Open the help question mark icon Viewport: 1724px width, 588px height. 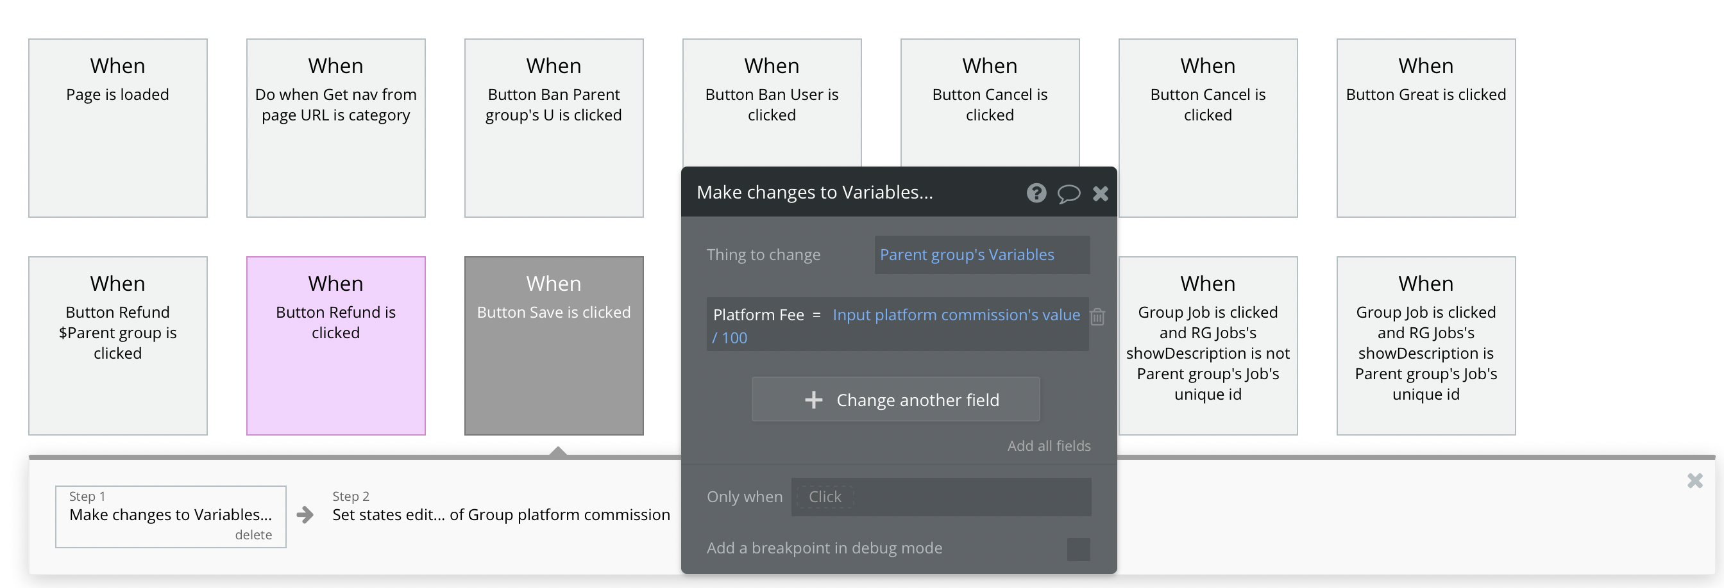point(1036,193)
